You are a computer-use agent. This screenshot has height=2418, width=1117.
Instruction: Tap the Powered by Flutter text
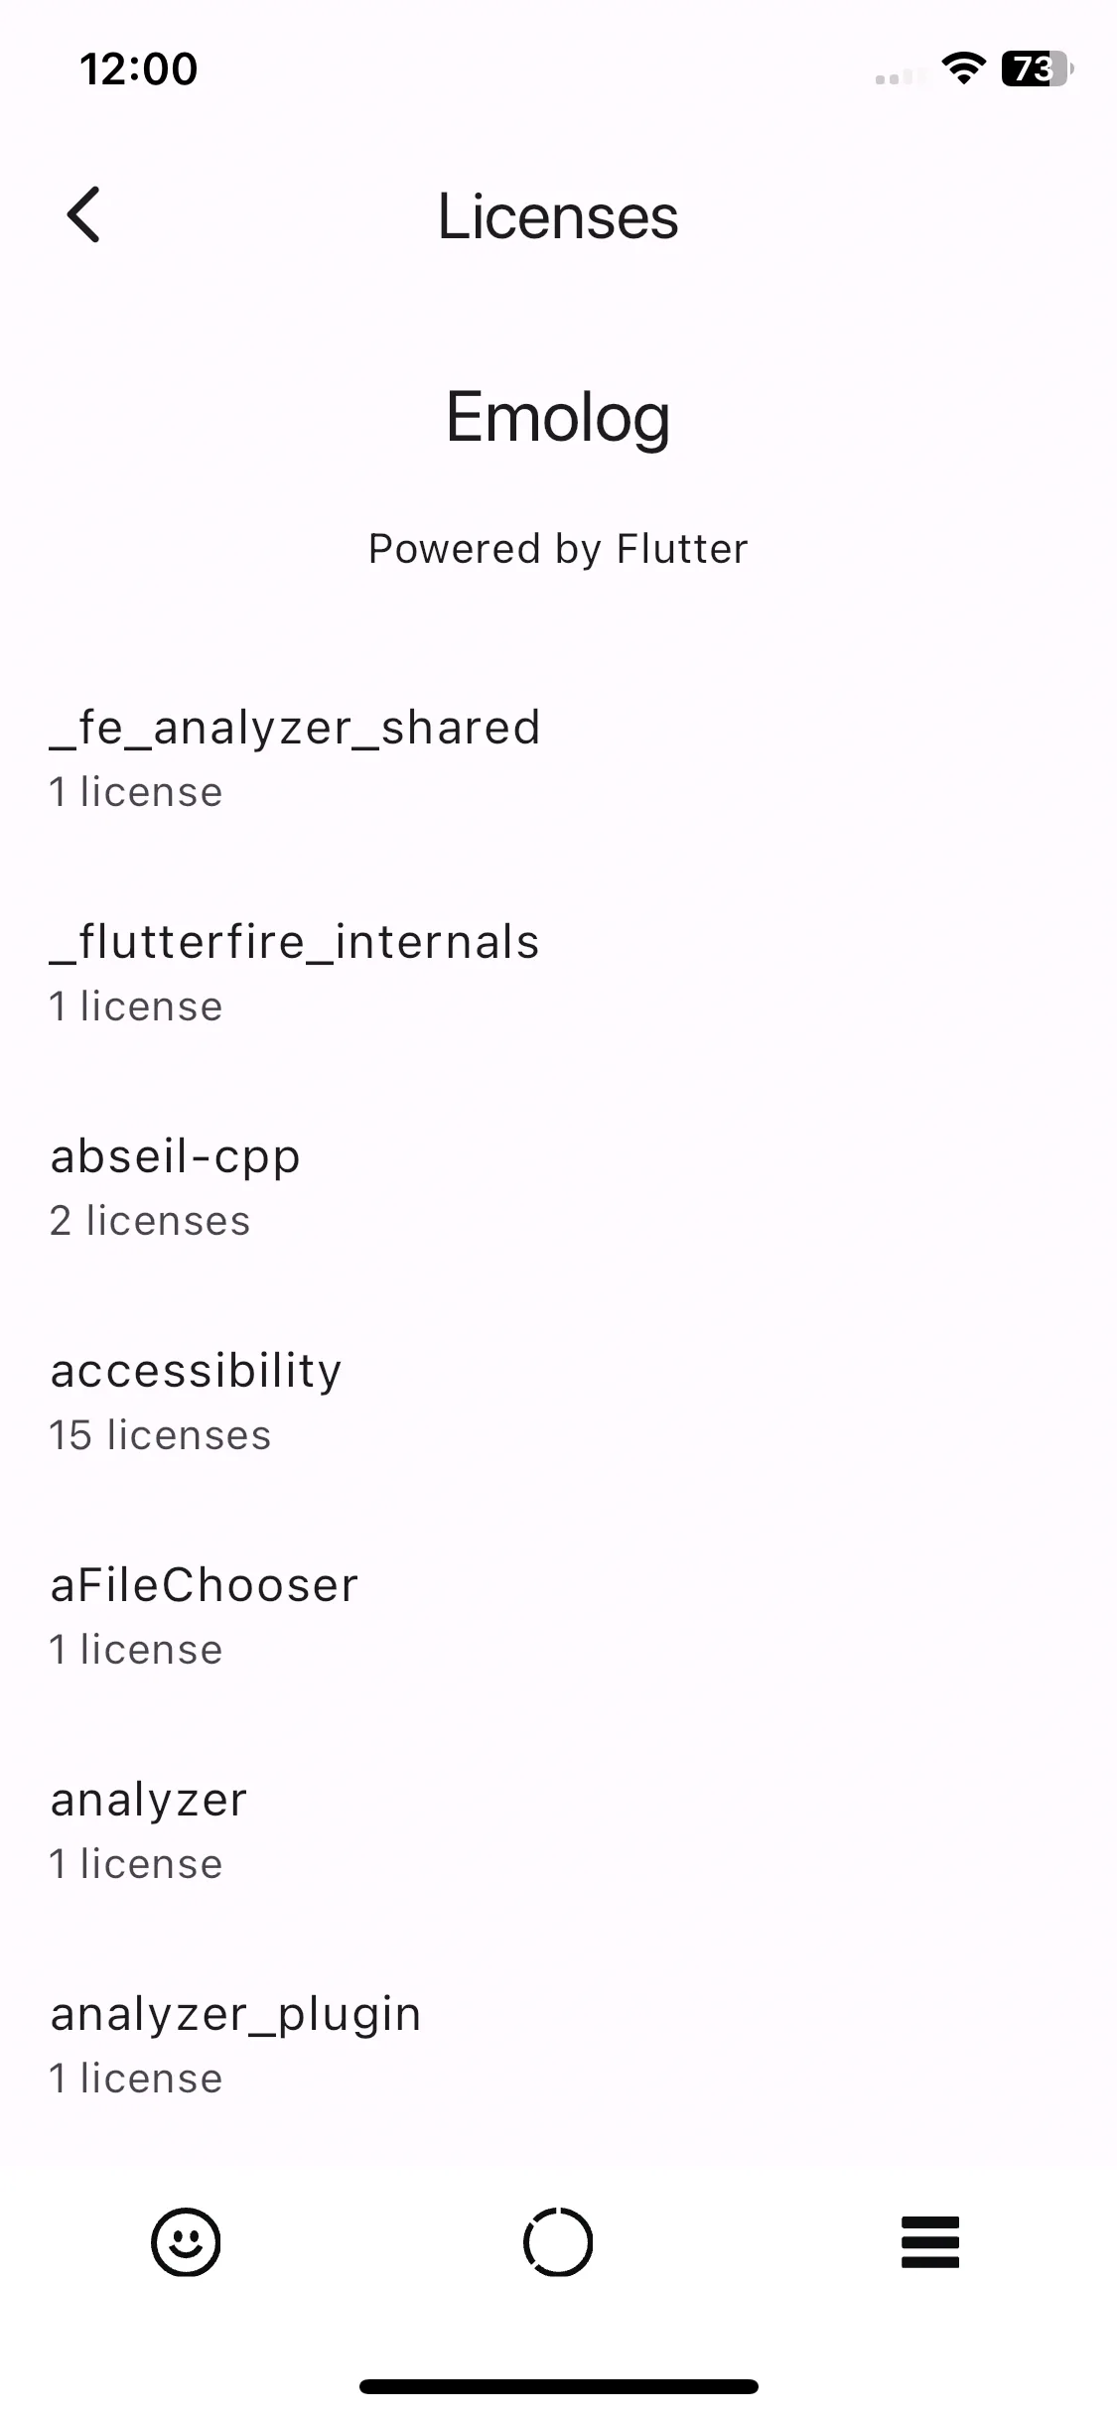pyautogui.click(x=558, y=549)
